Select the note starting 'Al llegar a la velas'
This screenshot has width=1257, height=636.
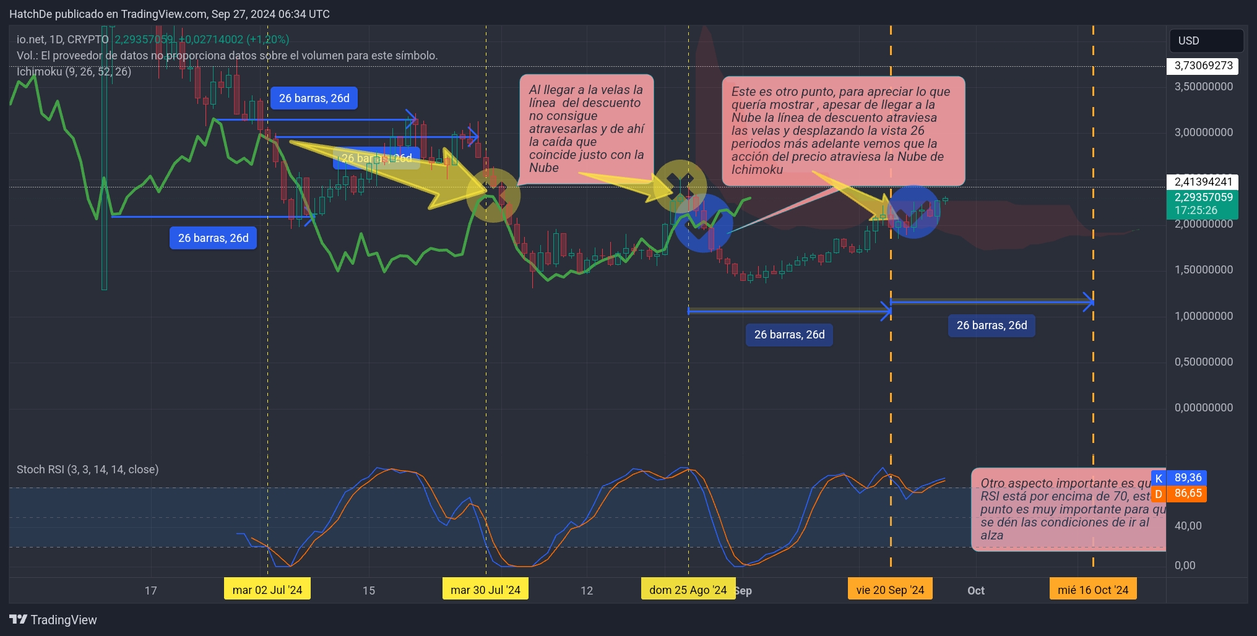click(586, 129)
